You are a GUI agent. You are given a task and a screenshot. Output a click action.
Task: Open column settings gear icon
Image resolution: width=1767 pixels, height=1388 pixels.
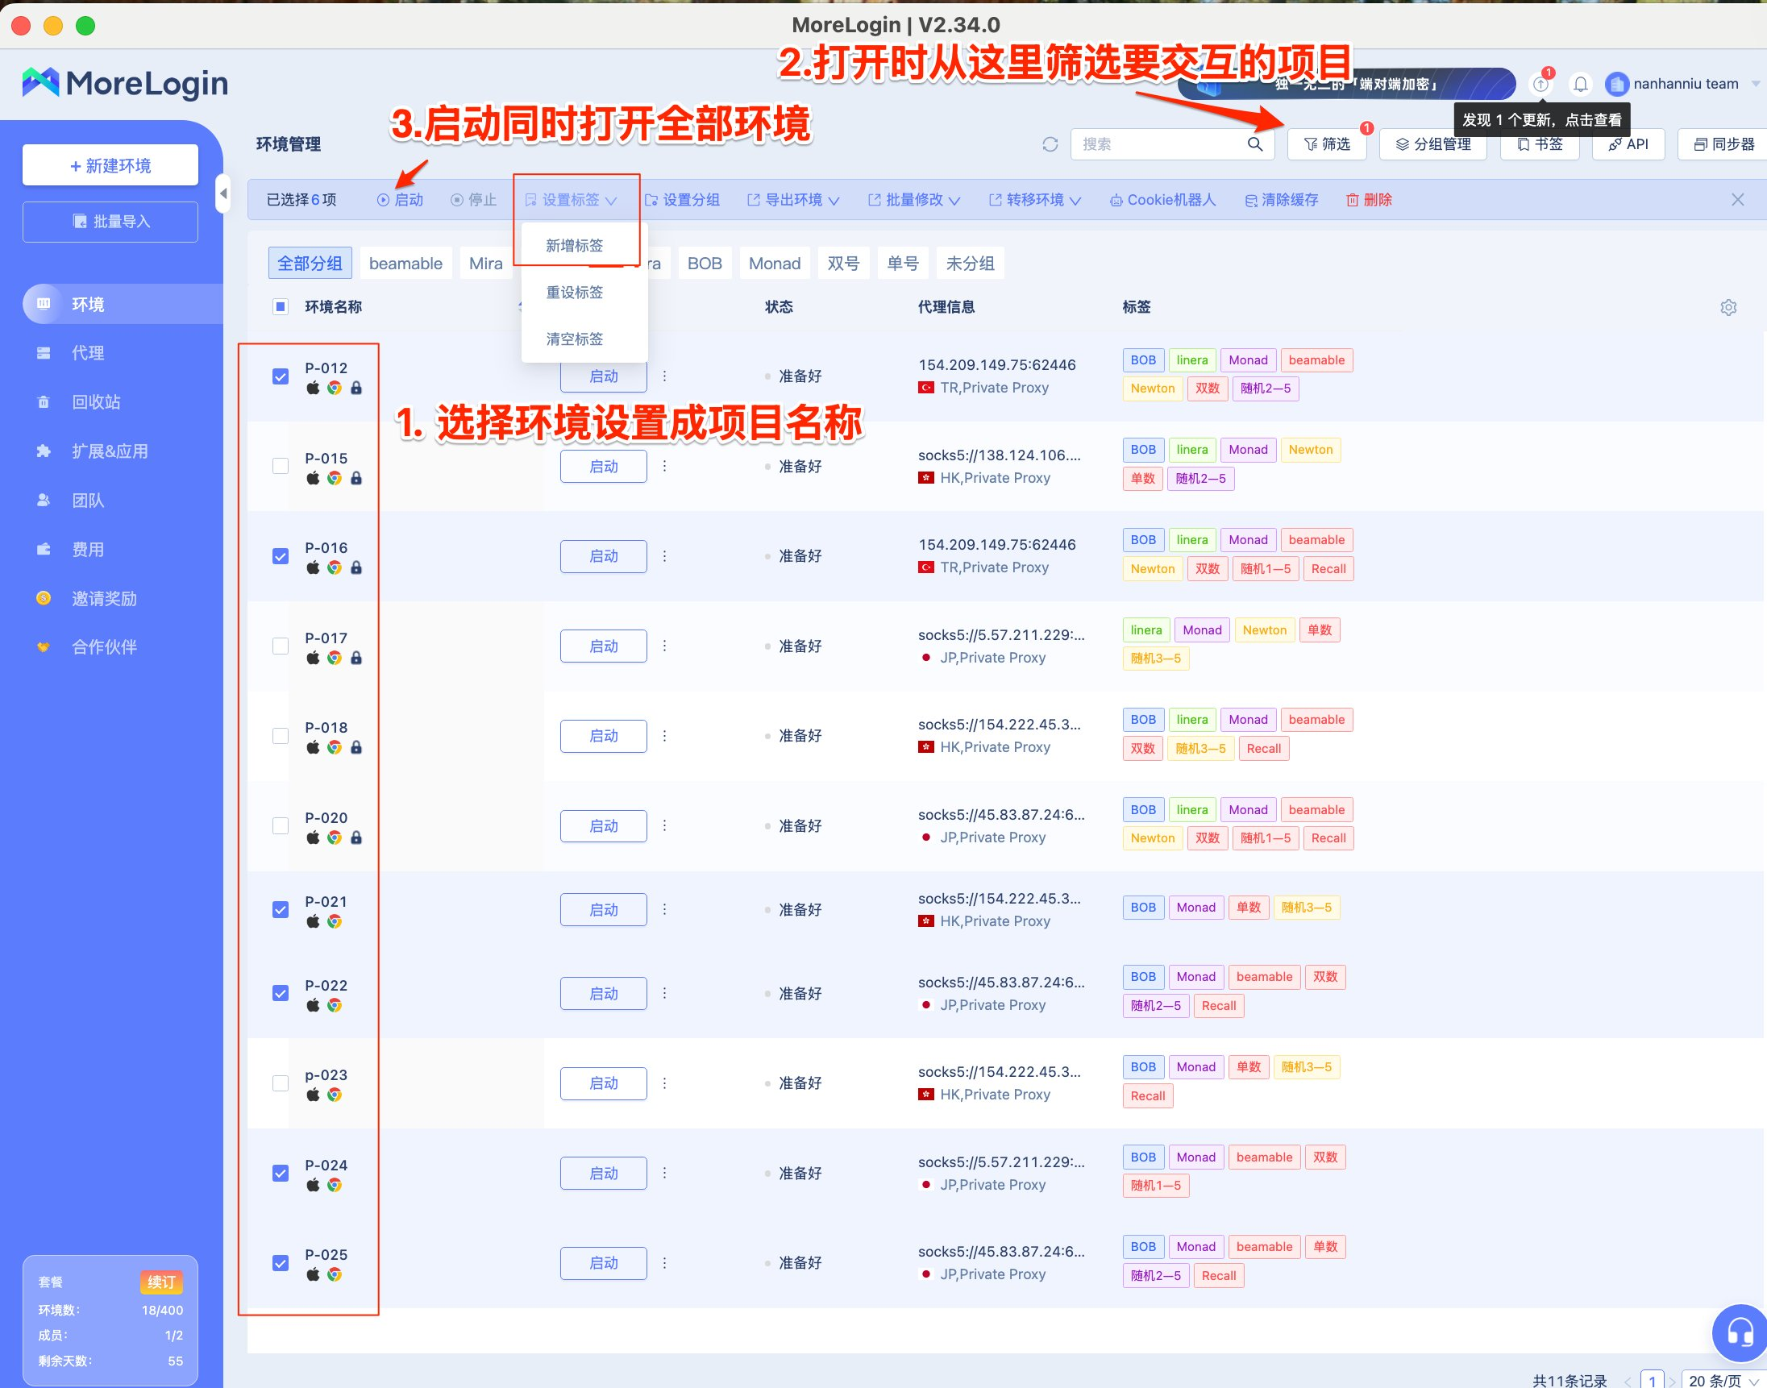[x=1728, y=307]
